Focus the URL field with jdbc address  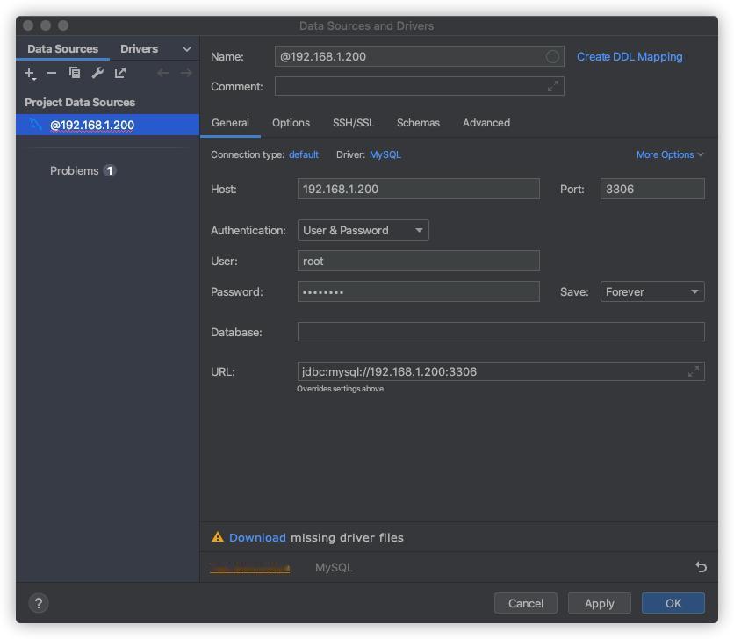click(x=500, y=371)
